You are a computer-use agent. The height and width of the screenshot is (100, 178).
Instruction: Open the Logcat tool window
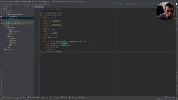point(23,97)
